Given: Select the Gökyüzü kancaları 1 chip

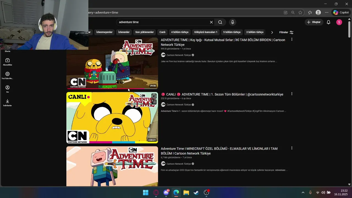Looking at the screenshot, I should click(206, 32).
